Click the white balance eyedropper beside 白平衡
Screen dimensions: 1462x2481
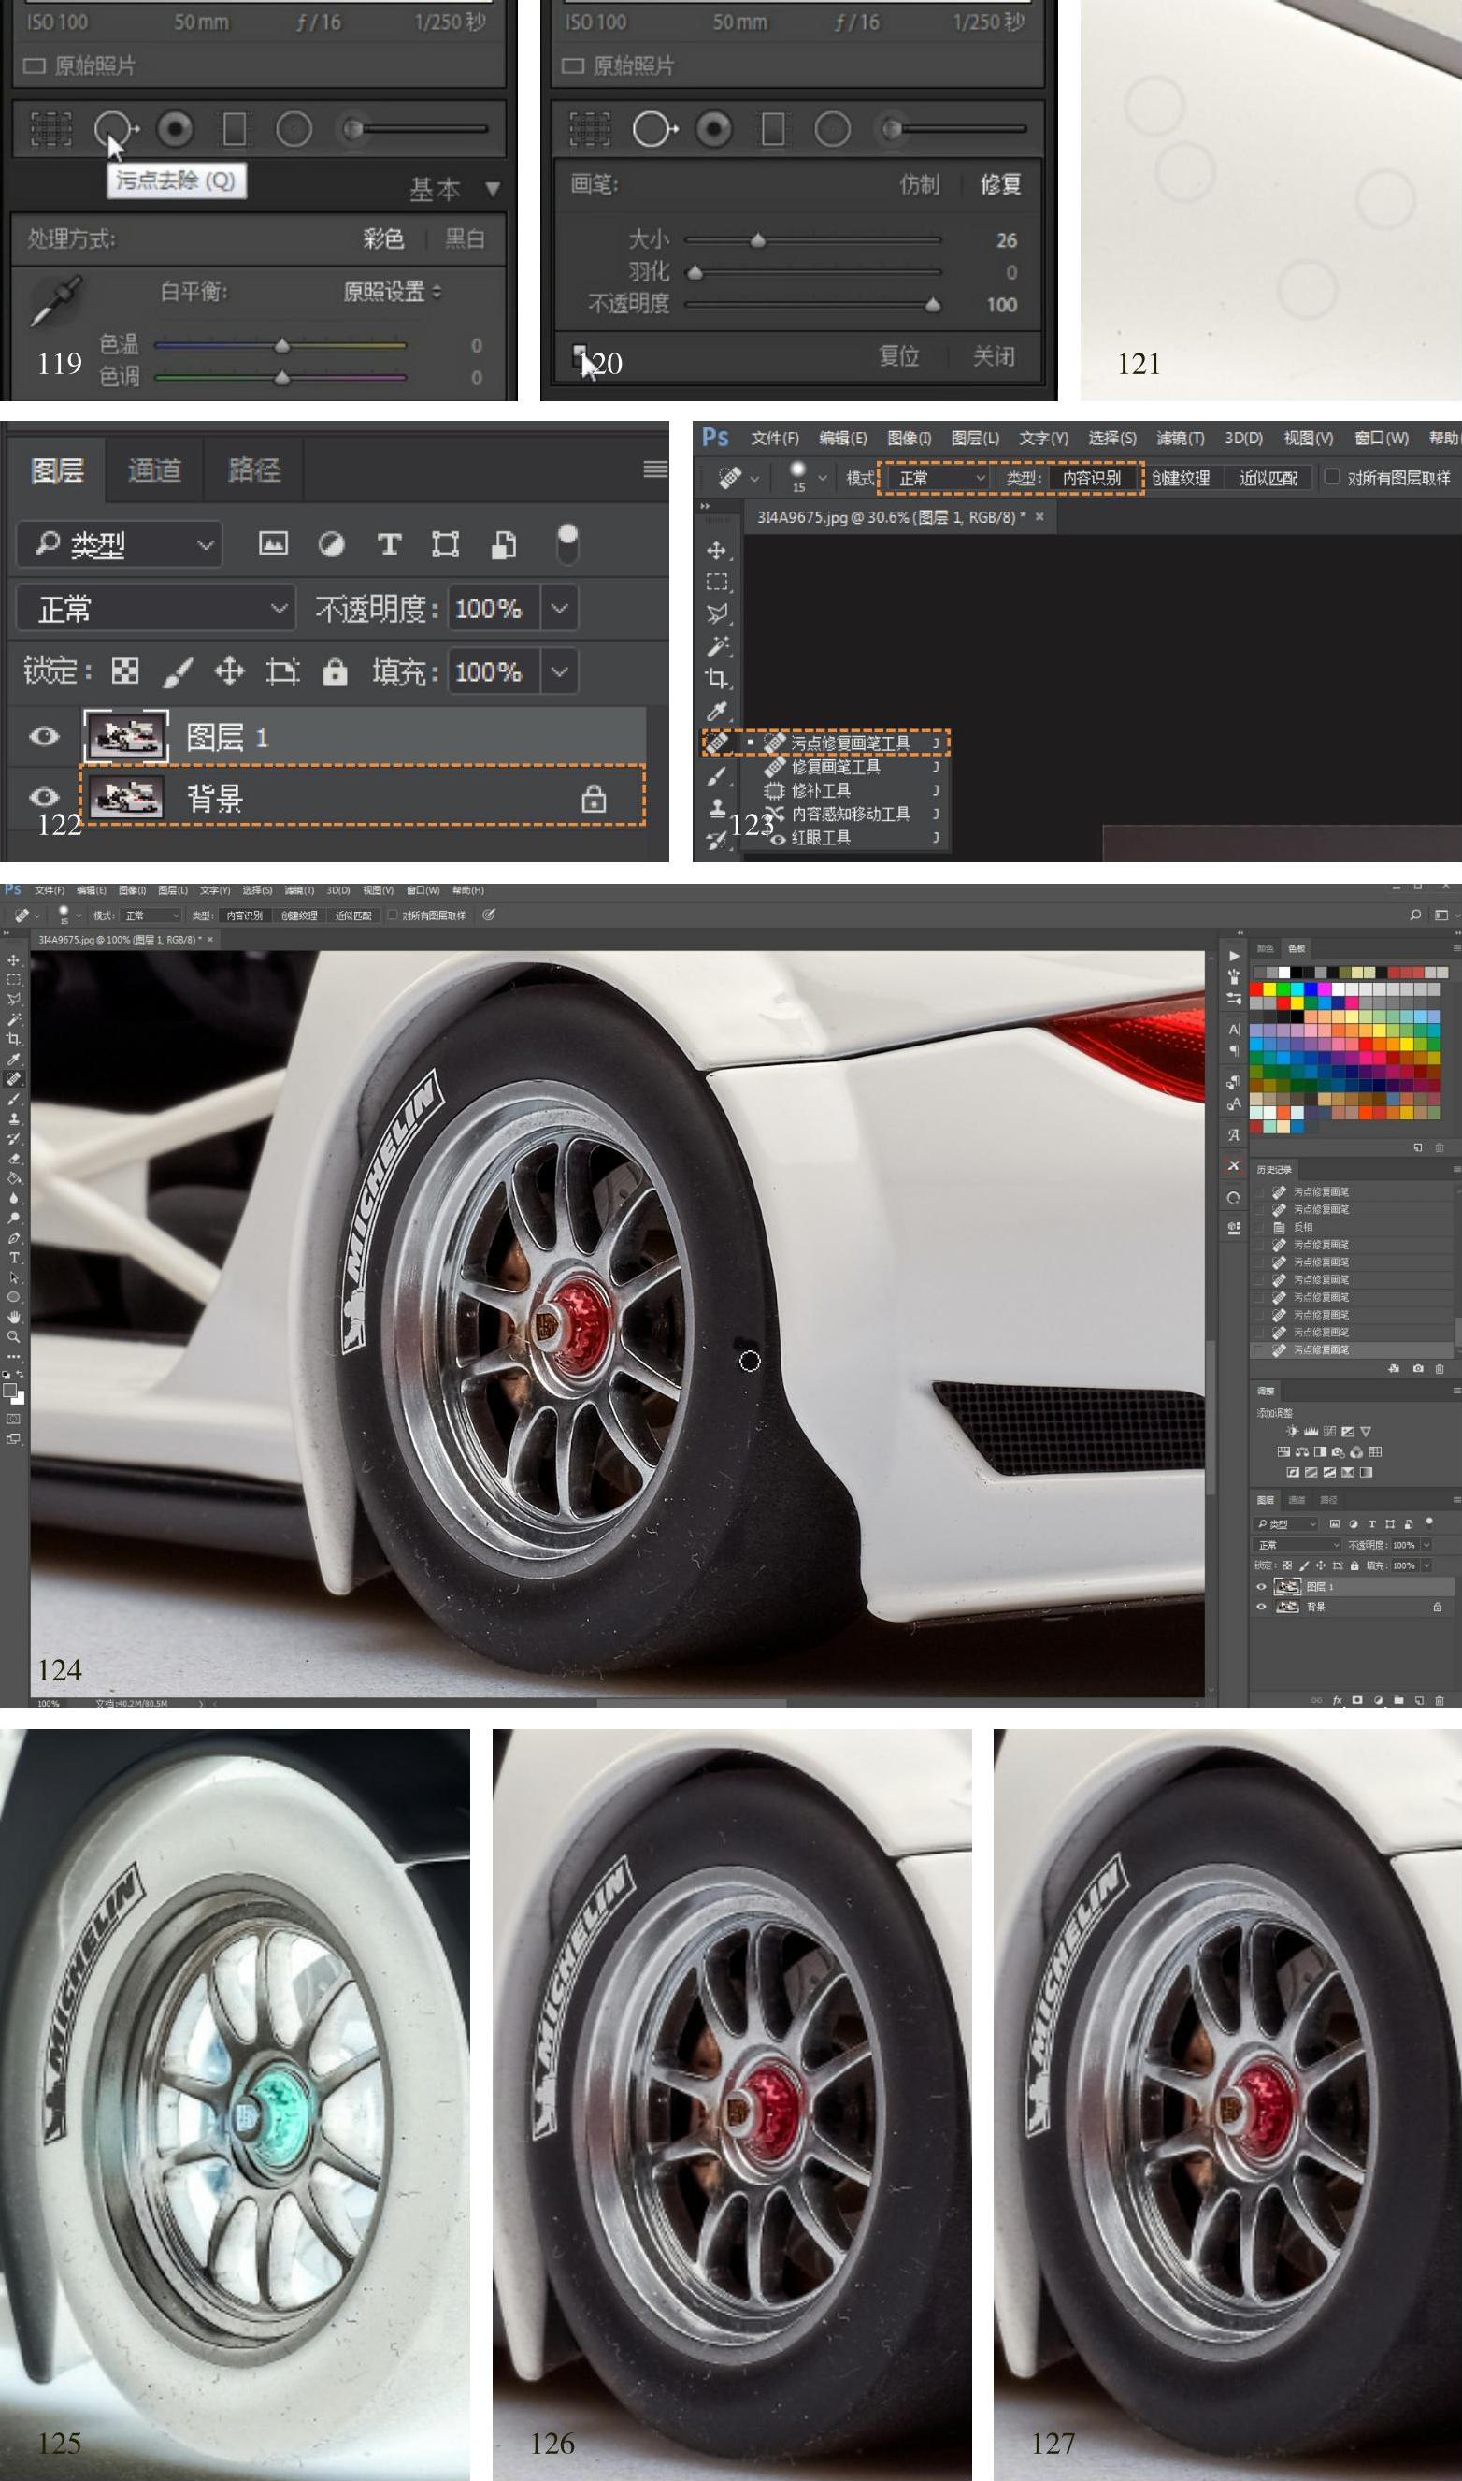[x=55, y=301]
